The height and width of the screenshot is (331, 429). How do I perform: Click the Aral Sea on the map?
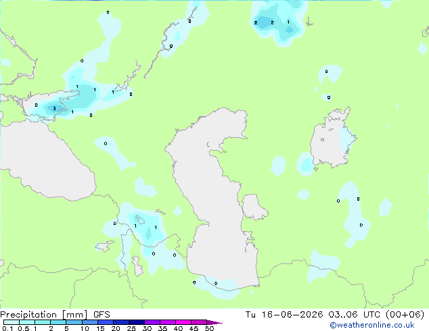point(330,142)
